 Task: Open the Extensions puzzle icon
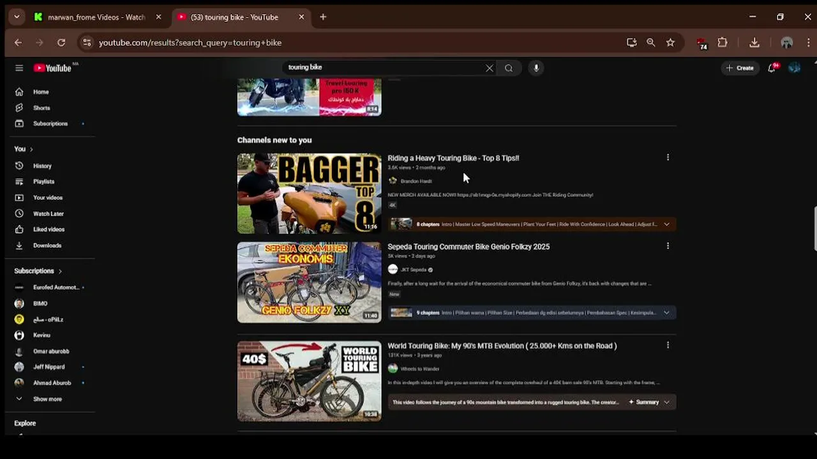[723, 43]
